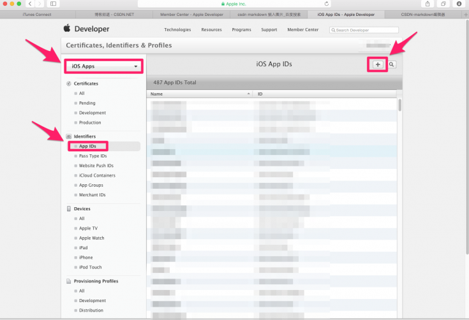
Task: Select iPod Touch under Devices
Action: (91, 267)
